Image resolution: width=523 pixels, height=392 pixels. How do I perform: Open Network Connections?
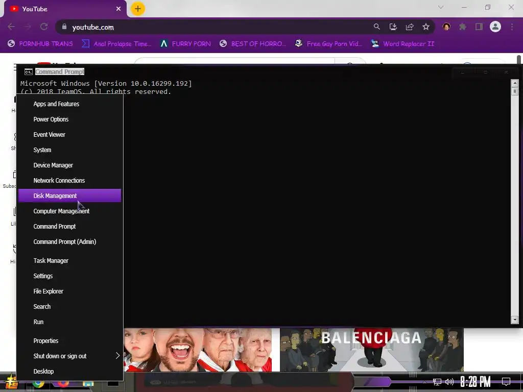click(69, 181)
